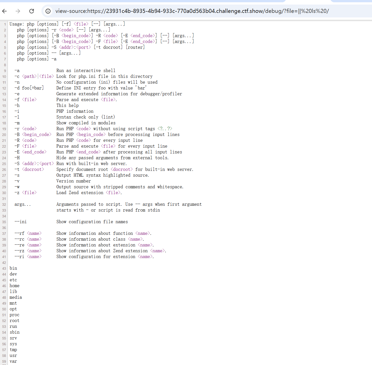Click the '--ini' option text

20,222
